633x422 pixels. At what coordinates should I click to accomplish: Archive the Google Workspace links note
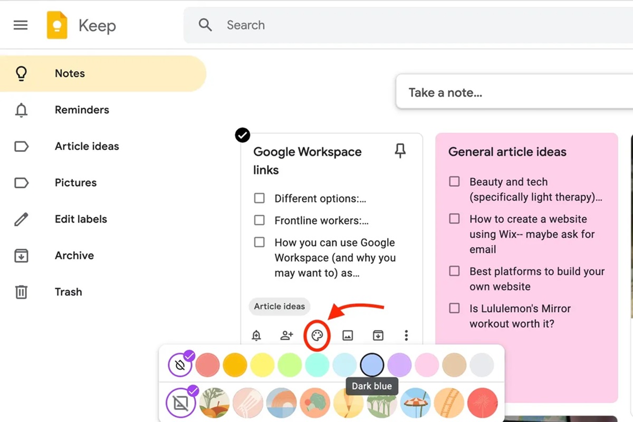[378, 335]
